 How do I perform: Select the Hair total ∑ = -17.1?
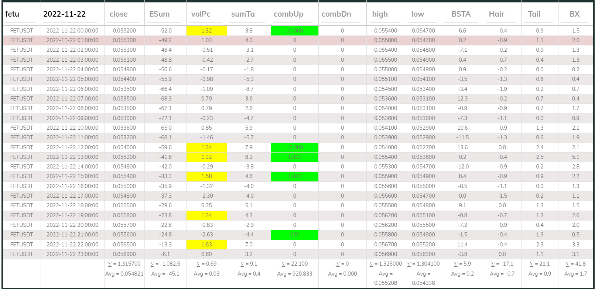[x=502, y=264]
